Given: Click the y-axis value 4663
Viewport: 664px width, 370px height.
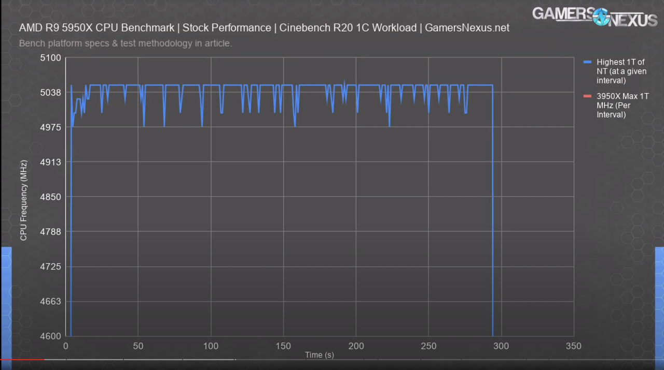Looking at the screenshot, I should (x=51, y=301).
